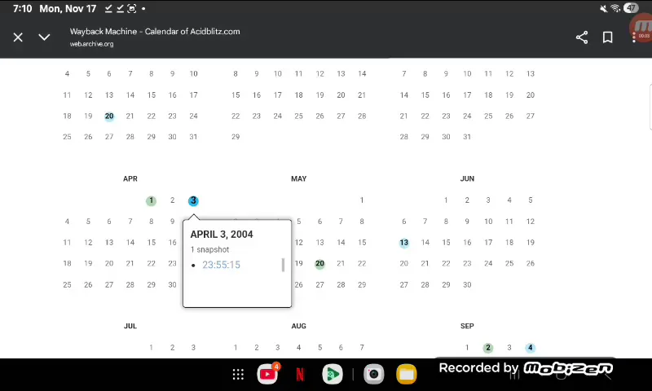652x391 pixels.
Task: Select the April 1 green snapshot date
Action: pos(152,200)
